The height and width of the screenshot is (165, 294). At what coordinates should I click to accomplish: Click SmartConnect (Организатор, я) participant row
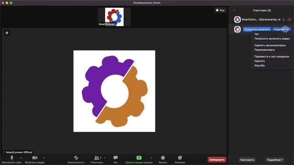[261, 19]
